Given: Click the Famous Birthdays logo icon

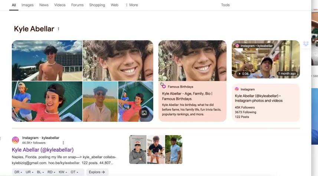Looking at the screenshot, I should [164, 87].
